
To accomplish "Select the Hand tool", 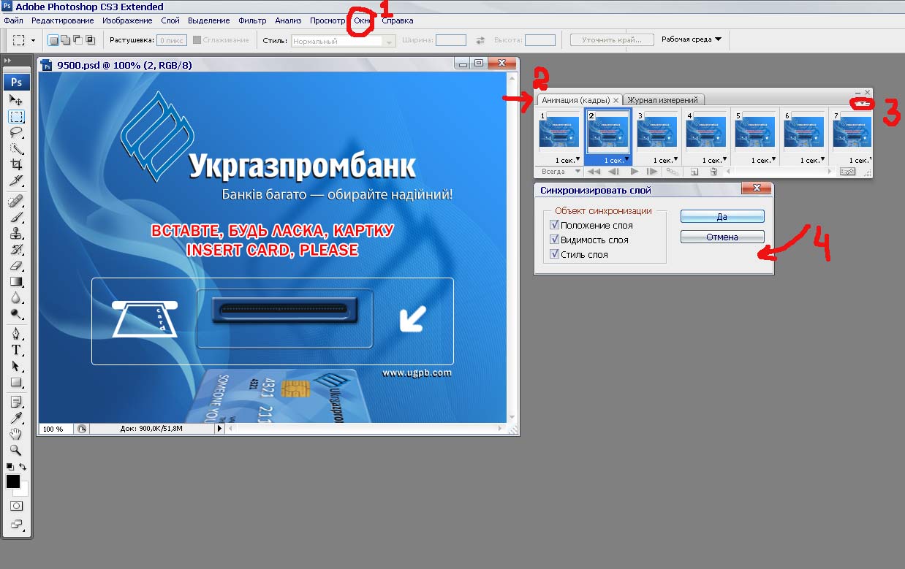I will (x=16, y=435).
